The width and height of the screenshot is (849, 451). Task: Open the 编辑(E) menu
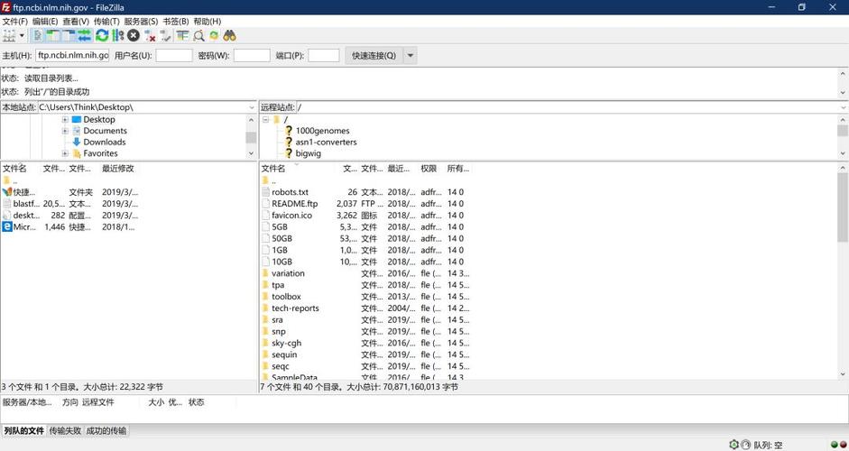(x=45, y=22)
